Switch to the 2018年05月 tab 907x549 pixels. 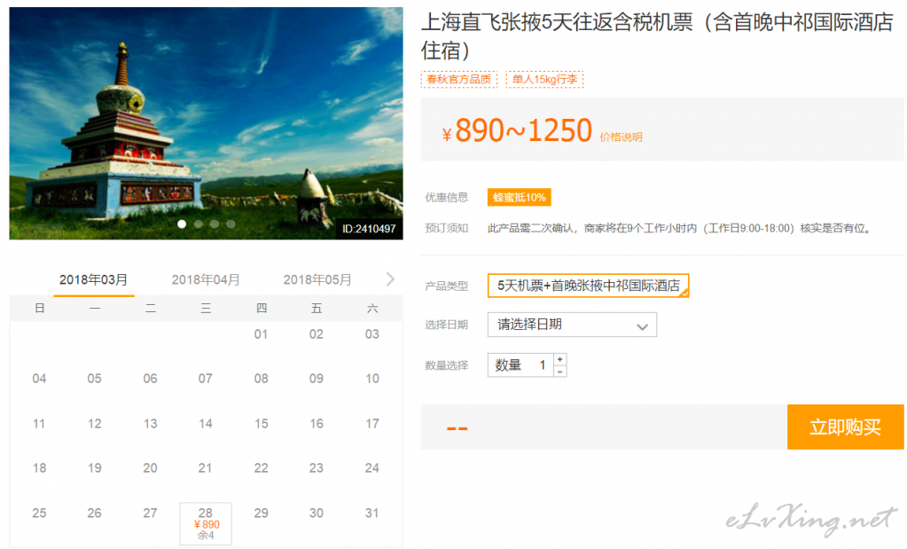[x=317, y=280]
